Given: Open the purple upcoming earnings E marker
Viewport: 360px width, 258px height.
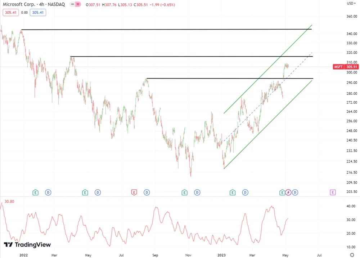Looking at the screenshot, I should (333, 192).
